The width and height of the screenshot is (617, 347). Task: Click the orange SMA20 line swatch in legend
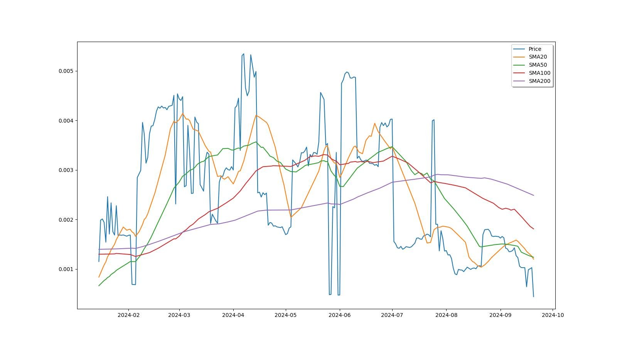(x=519, y=57)
